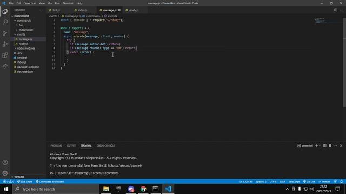Open the Extensions view
The width and height of the screenshot is (346, 194).
pyautogui.click(x=5, y=55)
